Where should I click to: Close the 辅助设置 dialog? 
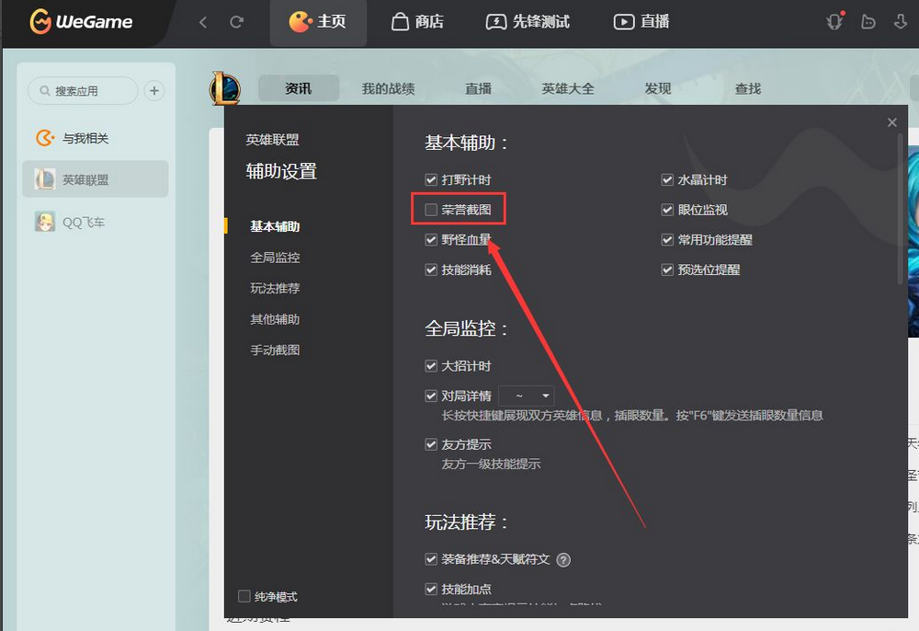[892, 122]
